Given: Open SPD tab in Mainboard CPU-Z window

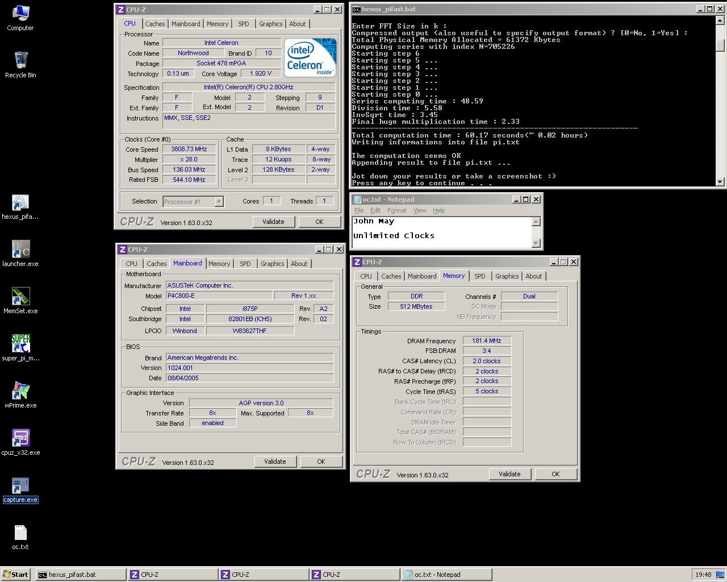Looking at the screenshot, I should click(245, 264).
